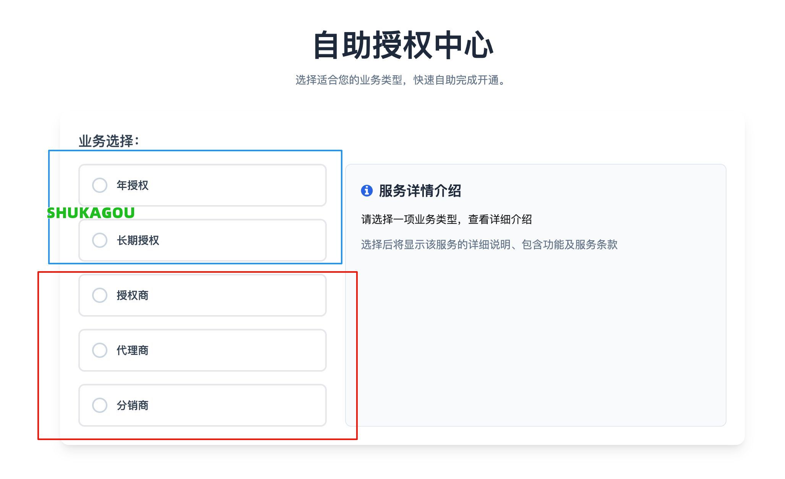Select the 长期授权 radio button
This screenshot has height=479, width=785.
coord(100,241)
